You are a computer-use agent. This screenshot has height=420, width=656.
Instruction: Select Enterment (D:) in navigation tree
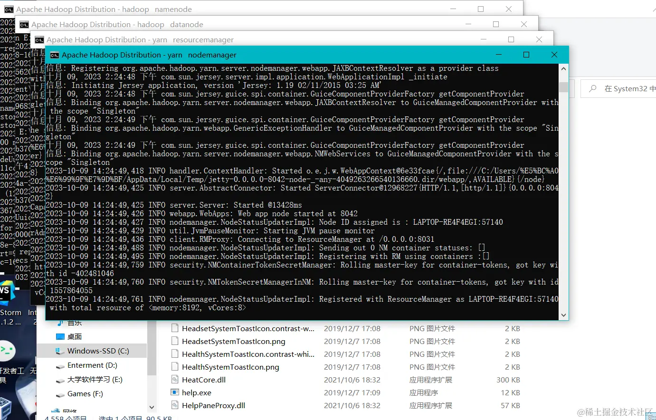[x=92, y=365]
